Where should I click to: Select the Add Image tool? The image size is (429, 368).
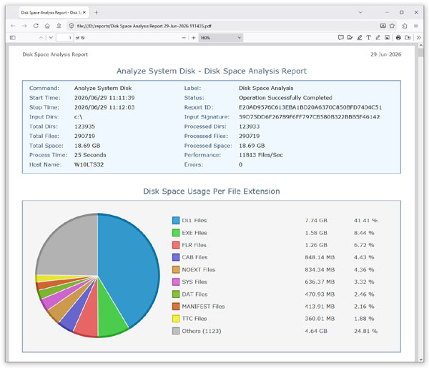pos(387,38)
